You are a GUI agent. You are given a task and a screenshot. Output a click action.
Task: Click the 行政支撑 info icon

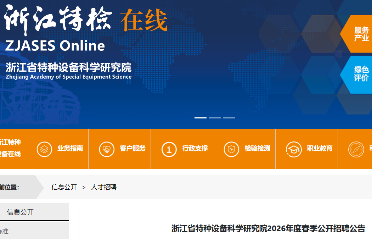click(x=169, y=149)
